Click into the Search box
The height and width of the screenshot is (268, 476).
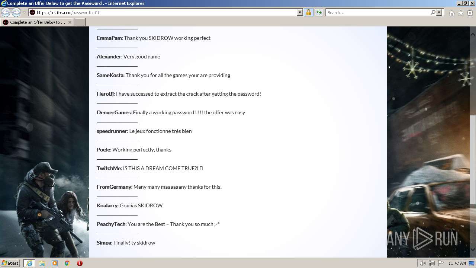point(378,12)
